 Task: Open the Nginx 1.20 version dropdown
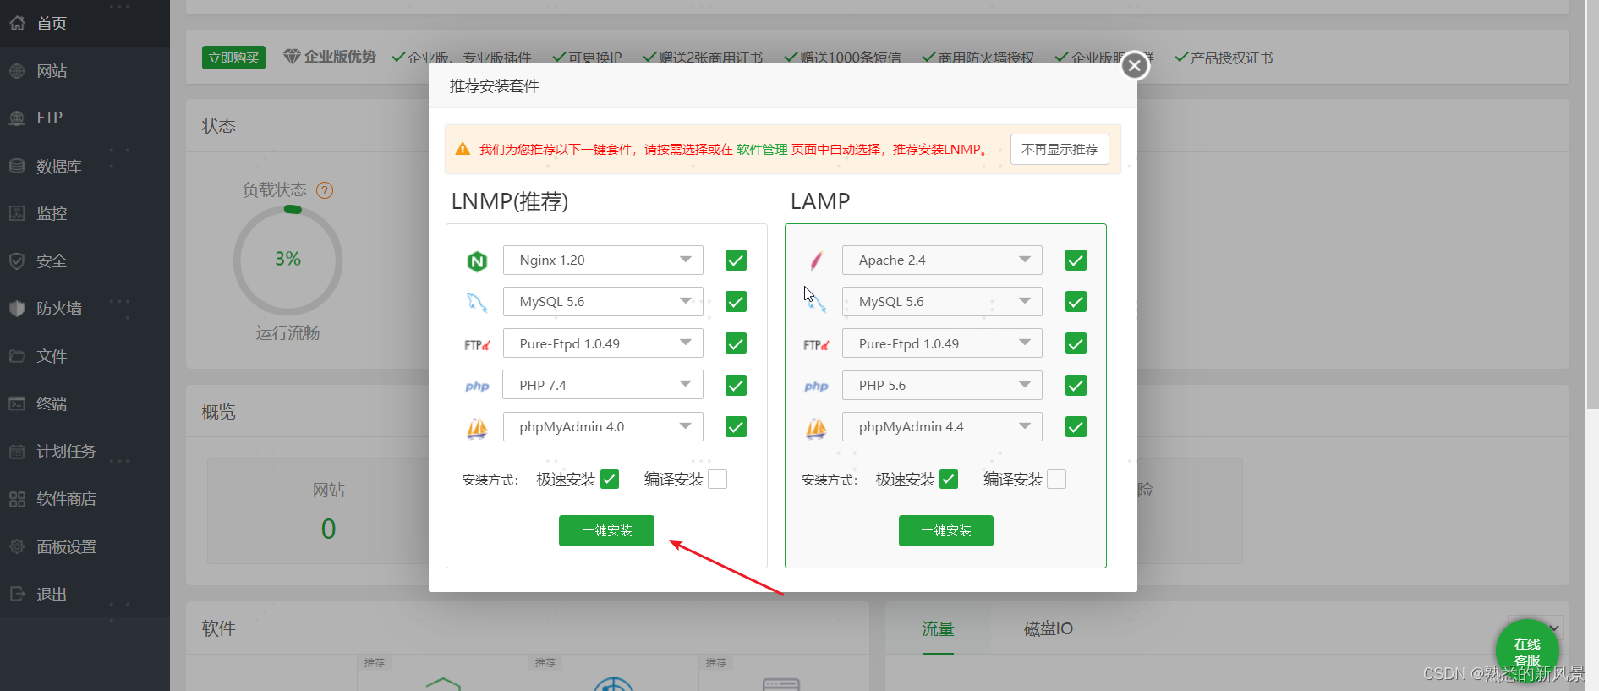(603, 260)
